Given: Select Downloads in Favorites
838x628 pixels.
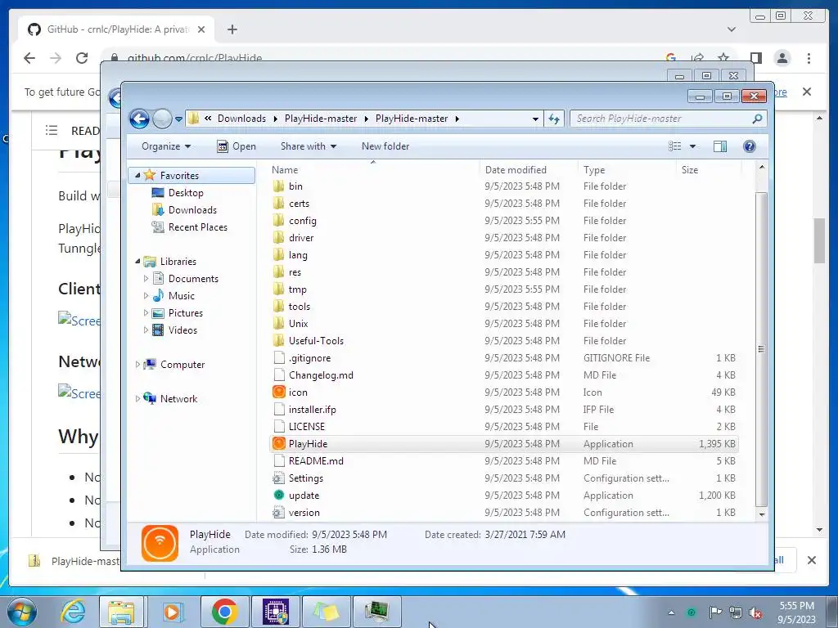Looking at the screenshot, I should pyautogui.click(x=192, y=210).
